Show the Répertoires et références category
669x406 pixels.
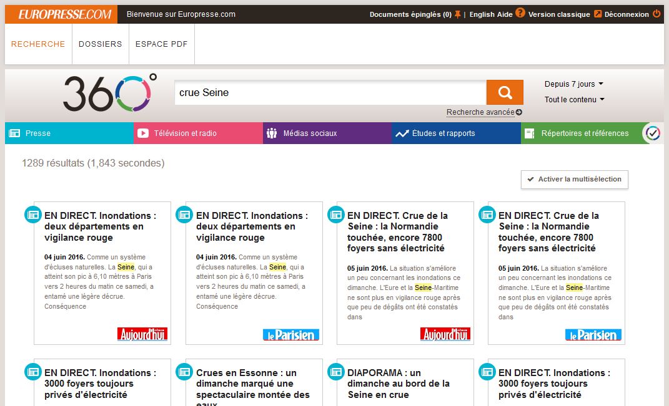click(582, 133)
